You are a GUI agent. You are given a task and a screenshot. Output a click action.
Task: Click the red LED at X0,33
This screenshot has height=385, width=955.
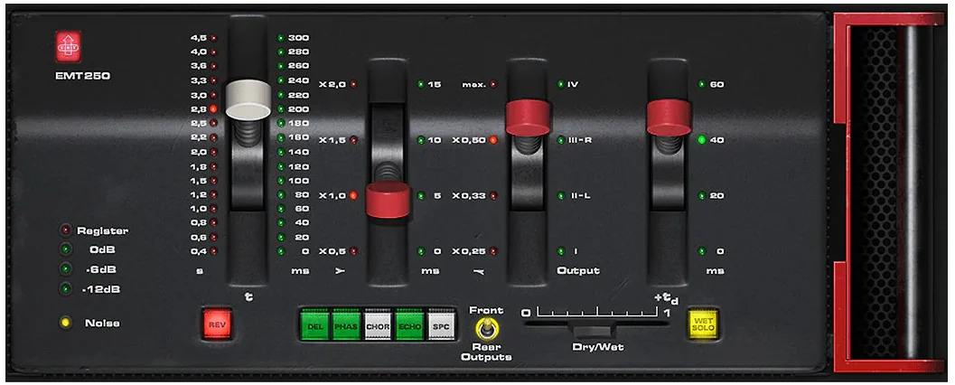493,195
